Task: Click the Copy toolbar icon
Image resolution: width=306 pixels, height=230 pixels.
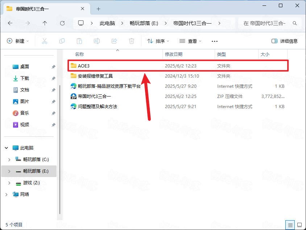Action: 62,41
